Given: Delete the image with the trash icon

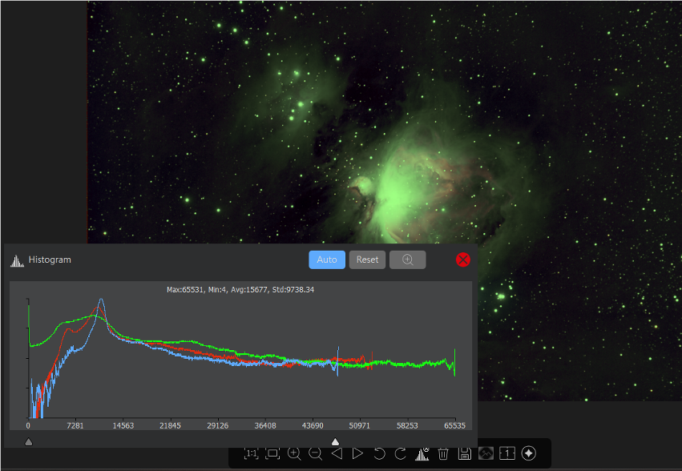Looking at the screenshot, I should 442,453.
